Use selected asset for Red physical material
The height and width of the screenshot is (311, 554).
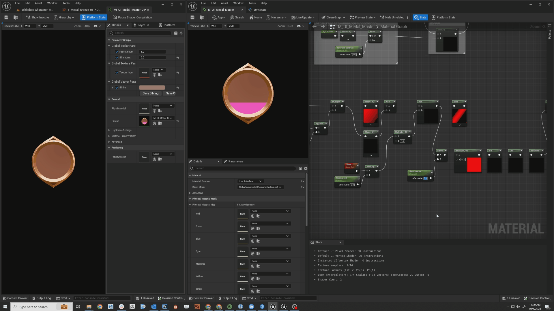click(x=253, y=216)
